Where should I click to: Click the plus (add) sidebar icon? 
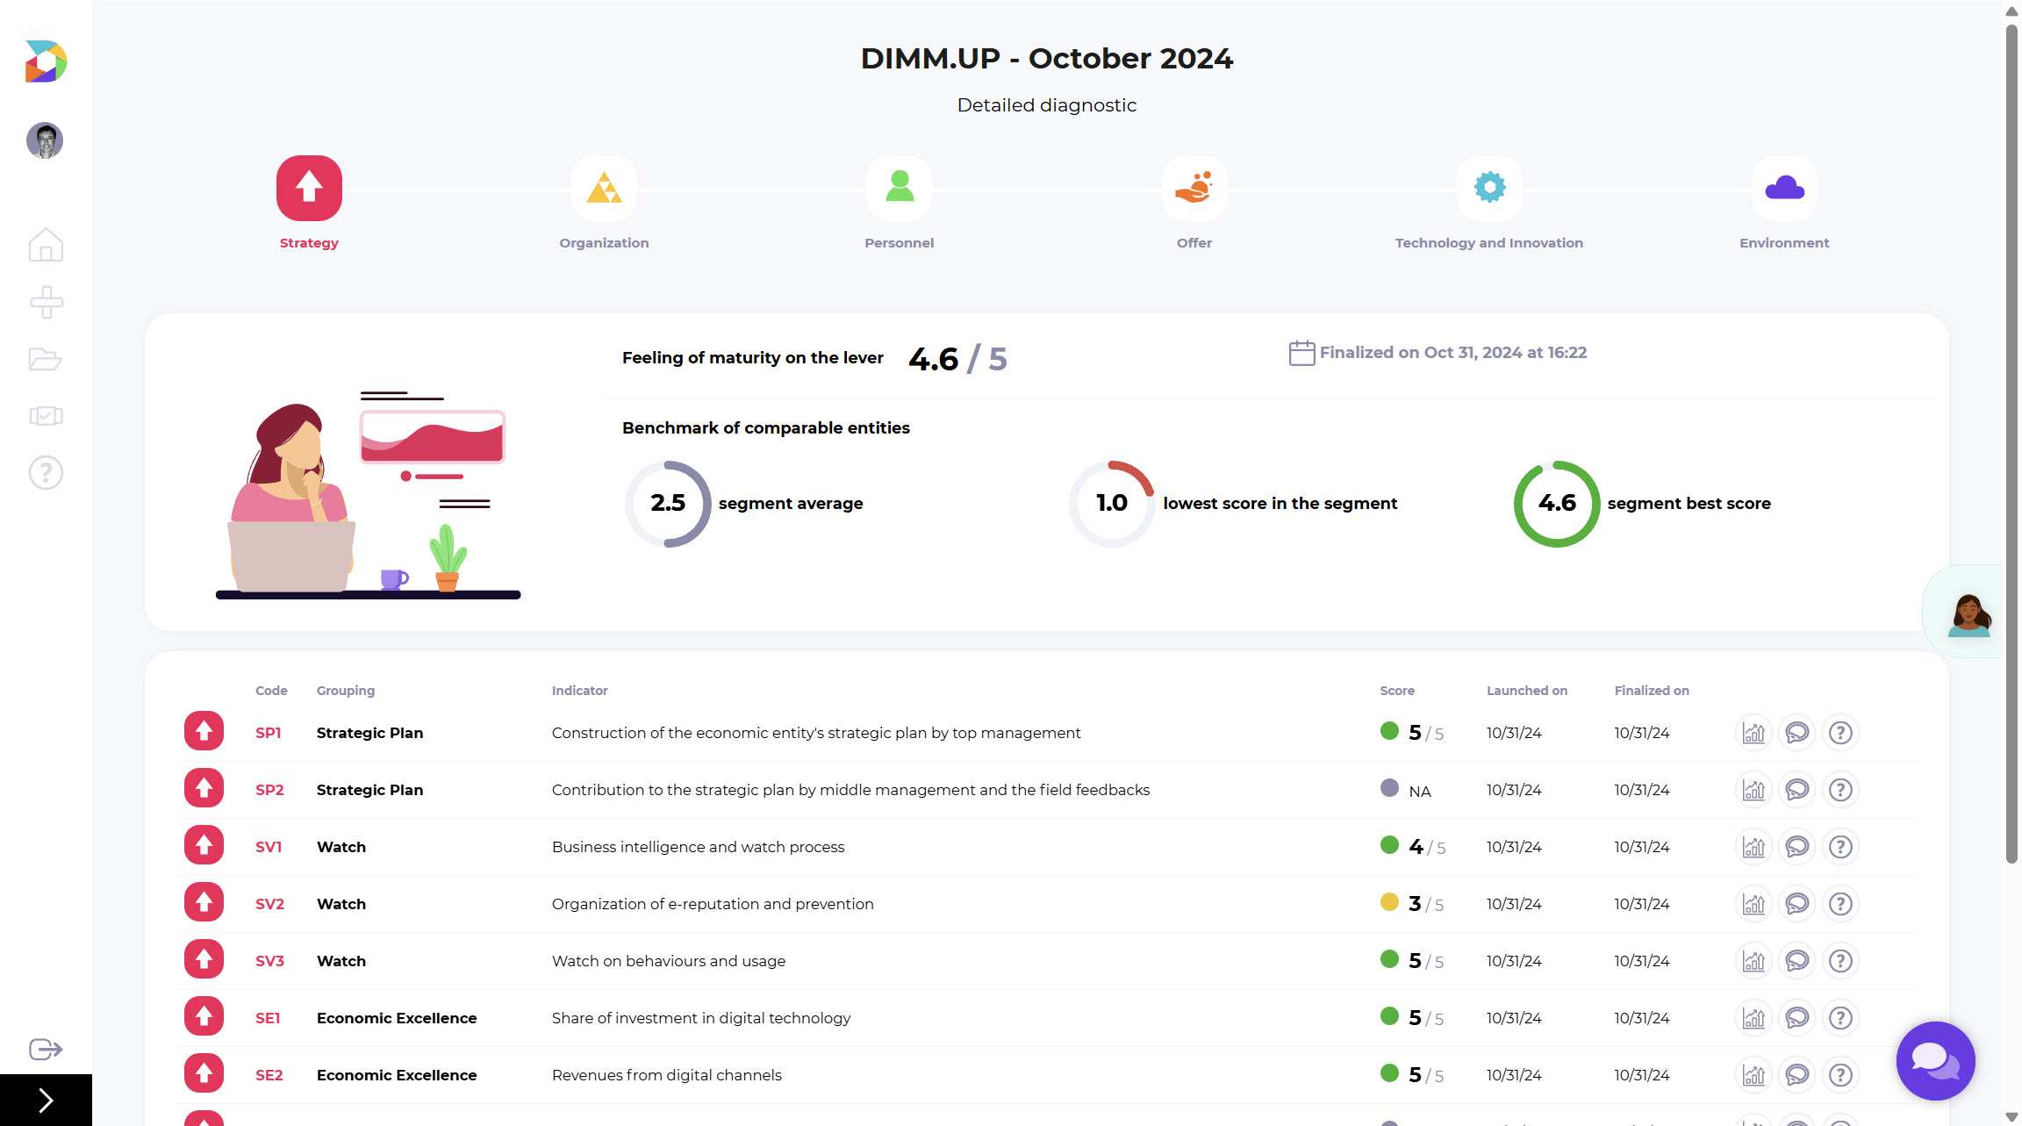[46, 302]
